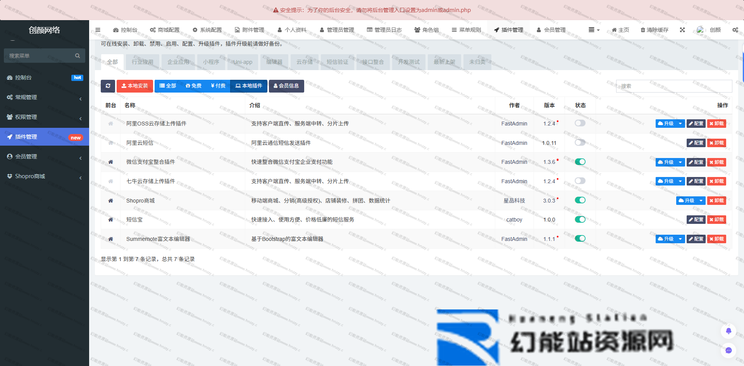744x366 pixels.
Task: Enable the 七牛云存储上传插件 status switch
Action: tap(580, 181)
